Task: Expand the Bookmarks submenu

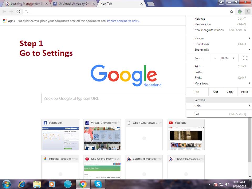Action: pos(219,50)
